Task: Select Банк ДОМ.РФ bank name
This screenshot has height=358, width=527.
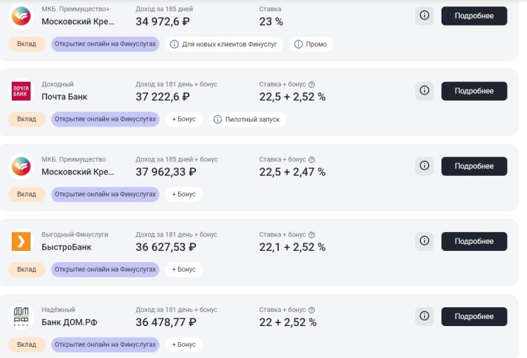Action: tap(70, 323)
